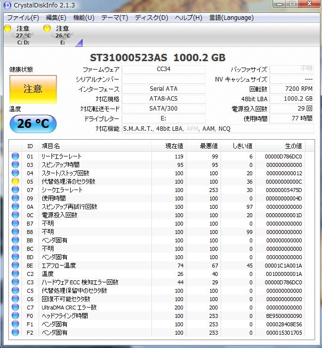Minimize the CrystalDiskInfo window
Screen dimensions: 322x348
coord(280,3)
